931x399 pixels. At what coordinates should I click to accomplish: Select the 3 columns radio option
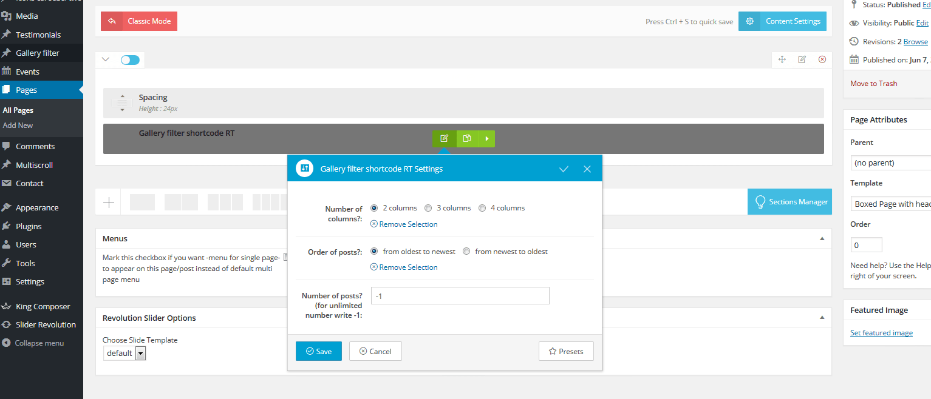click(x=428, y=208)
